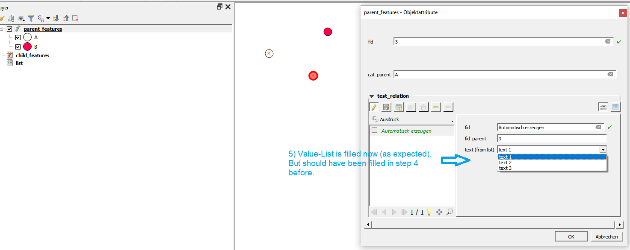Confirm the dialog with OK
The width and height of the screenshot is (630, 250).
[571, 236]
